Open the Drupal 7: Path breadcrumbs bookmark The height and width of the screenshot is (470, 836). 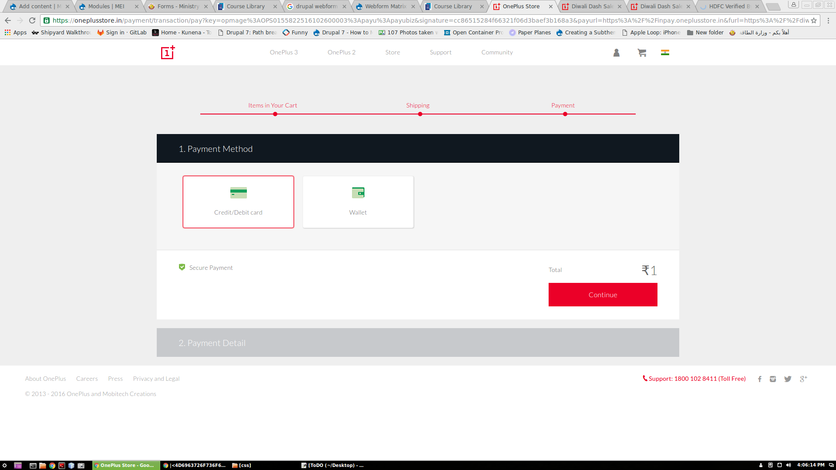click(247, 33)
